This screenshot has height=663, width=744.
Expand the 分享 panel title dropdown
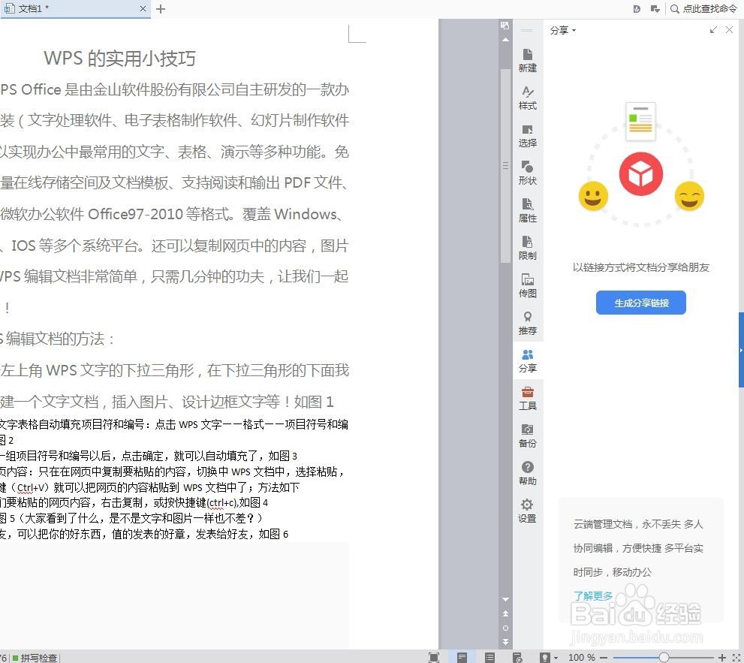574,30
